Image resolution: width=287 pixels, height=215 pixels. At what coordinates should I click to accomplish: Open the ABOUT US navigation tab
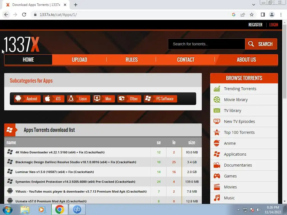246,60
